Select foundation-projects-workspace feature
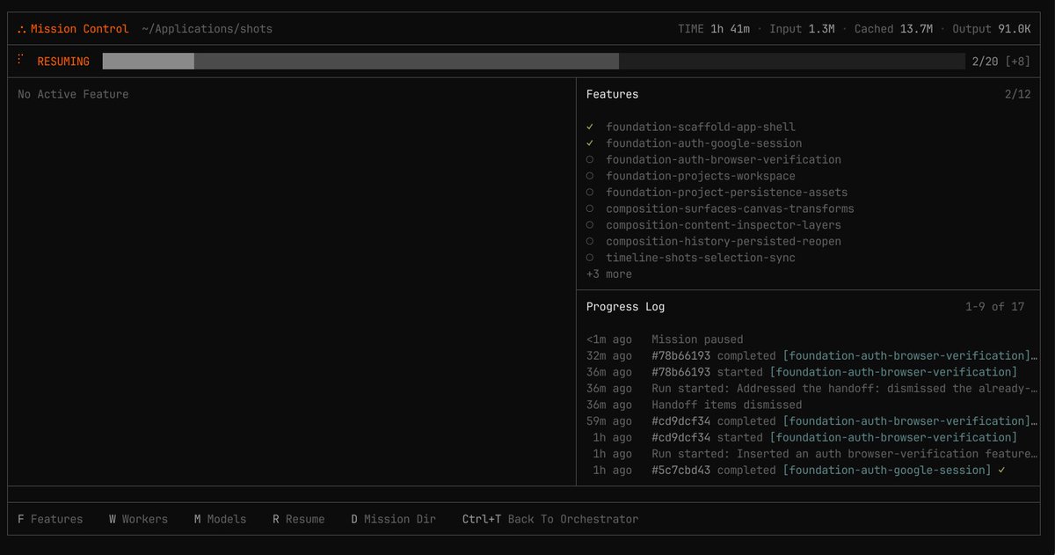The height and width of the screenshot is (555, 1055). click(x=701, y=176)
